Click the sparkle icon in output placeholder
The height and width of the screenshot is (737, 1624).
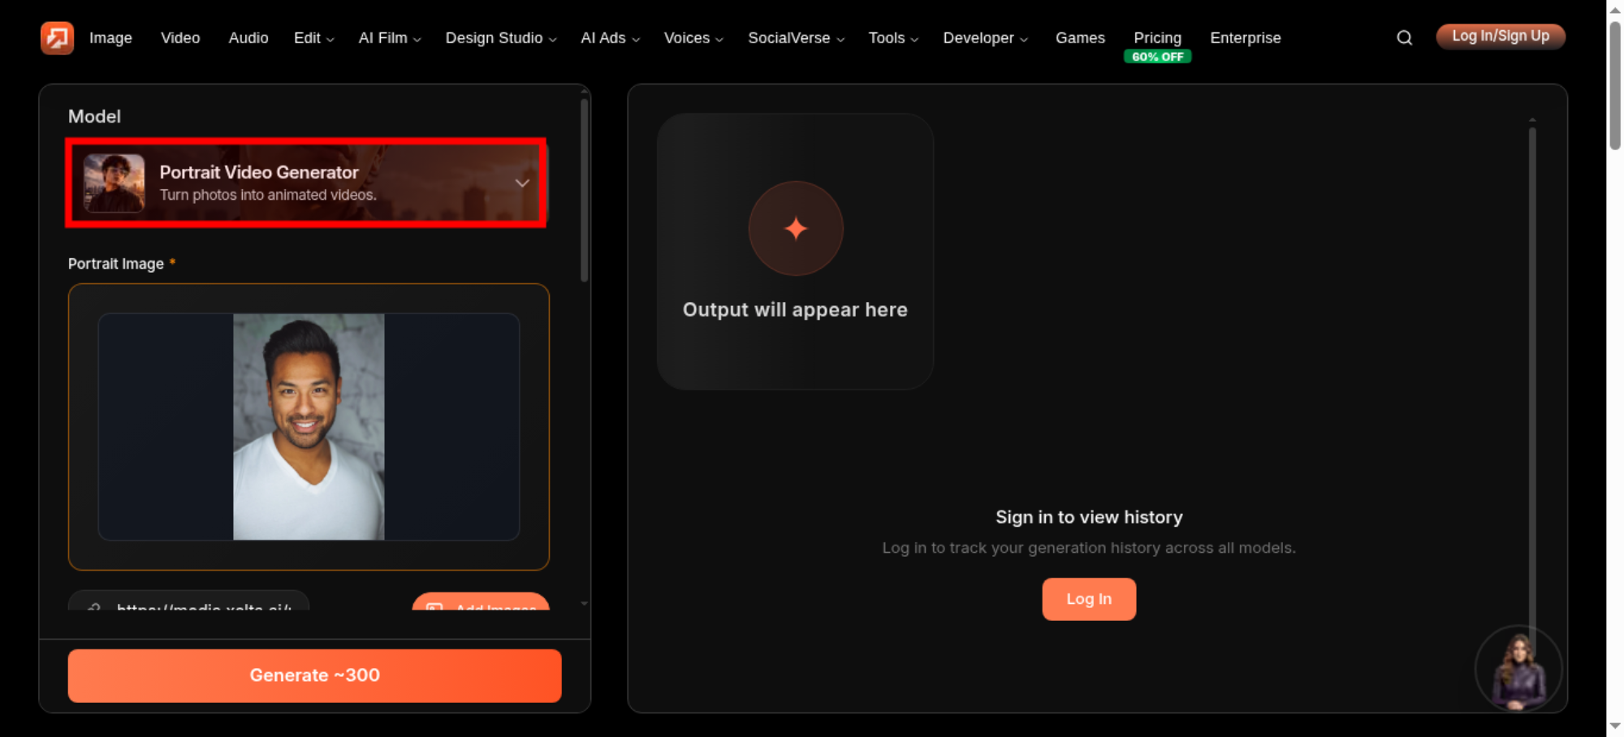pyautogui.click(x=796, y=228)
